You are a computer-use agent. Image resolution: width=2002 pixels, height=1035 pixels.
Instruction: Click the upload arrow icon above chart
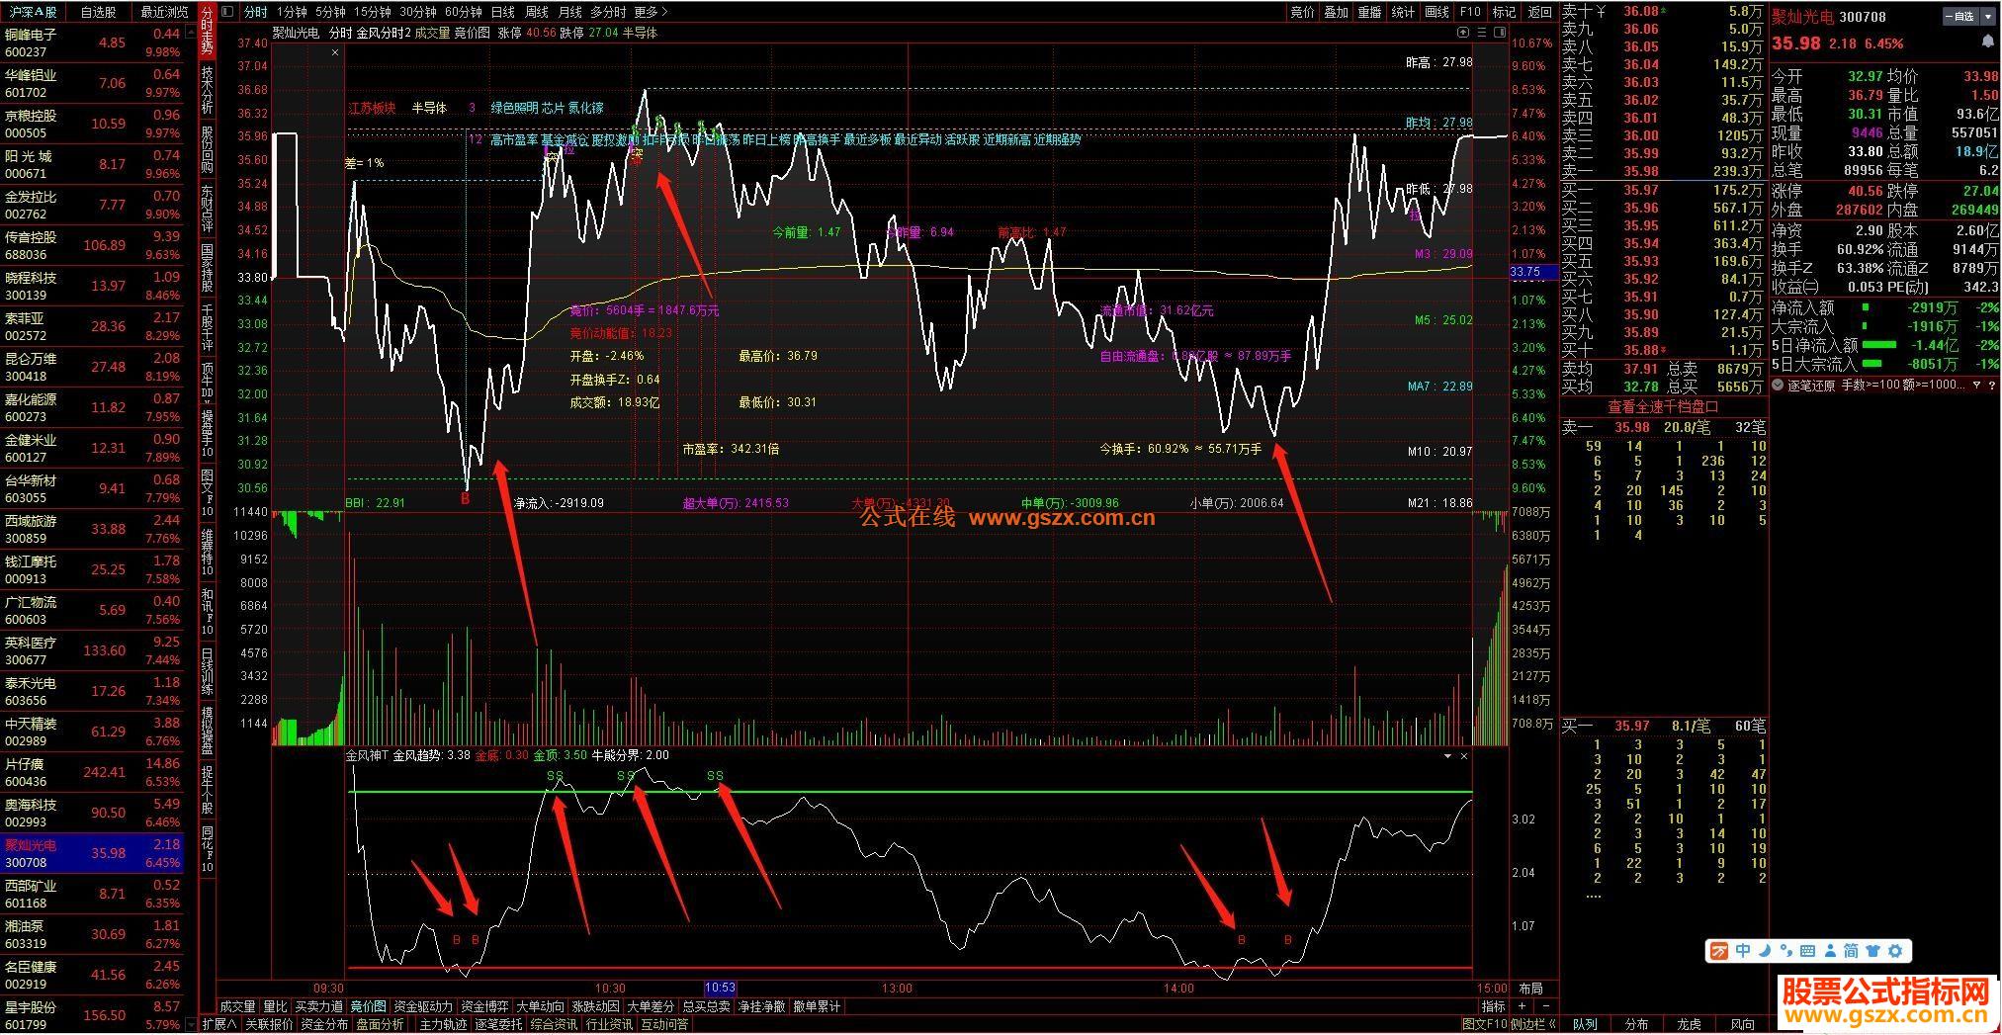point(1464,33)
